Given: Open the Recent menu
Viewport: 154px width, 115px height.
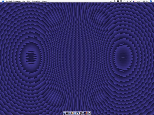Looking at the screenshot, I should pos(44,1).
